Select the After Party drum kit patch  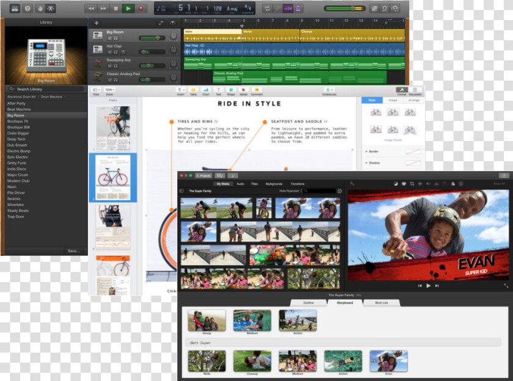click(x=16, y=103)
